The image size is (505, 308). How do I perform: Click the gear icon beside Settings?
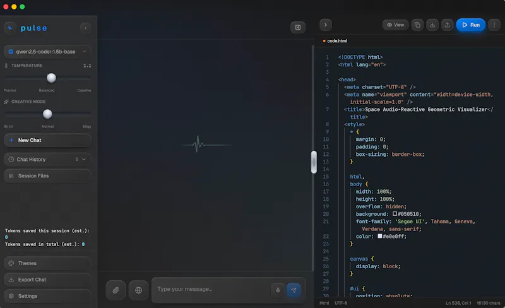(11, 296)
